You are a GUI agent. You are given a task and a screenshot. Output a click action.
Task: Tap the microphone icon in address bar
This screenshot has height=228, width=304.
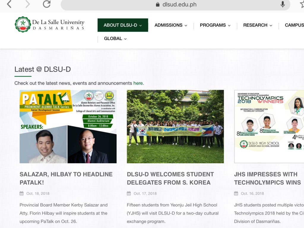283,4
